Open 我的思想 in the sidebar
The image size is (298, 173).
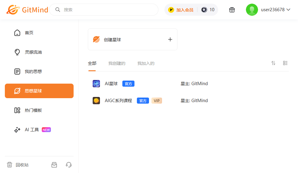click(x=39, y=72)
